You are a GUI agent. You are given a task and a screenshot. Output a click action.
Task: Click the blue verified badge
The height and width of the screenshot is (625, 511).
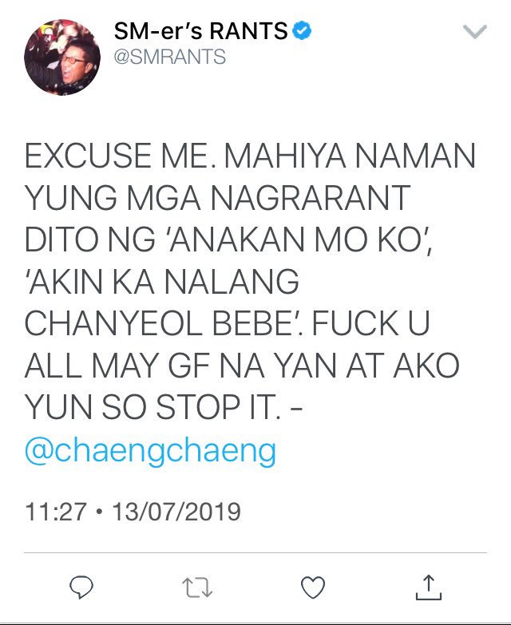tap(302, 30)
